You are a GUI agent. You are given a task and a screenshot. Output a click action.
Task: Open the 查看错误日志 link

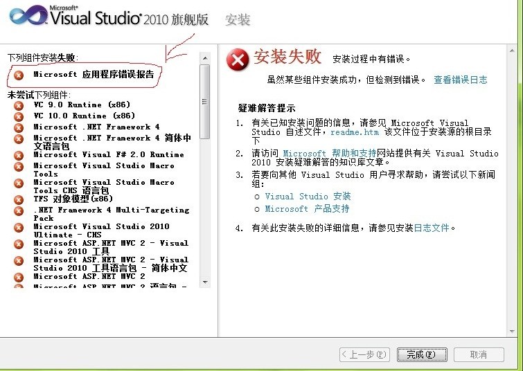point(460,80)
